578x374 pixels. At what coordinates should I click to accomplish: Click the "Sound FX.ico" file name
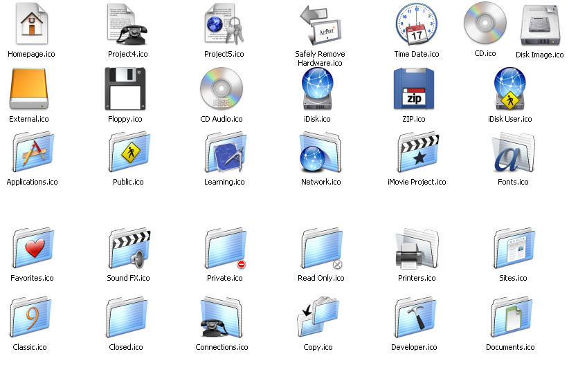pos(128,278)
